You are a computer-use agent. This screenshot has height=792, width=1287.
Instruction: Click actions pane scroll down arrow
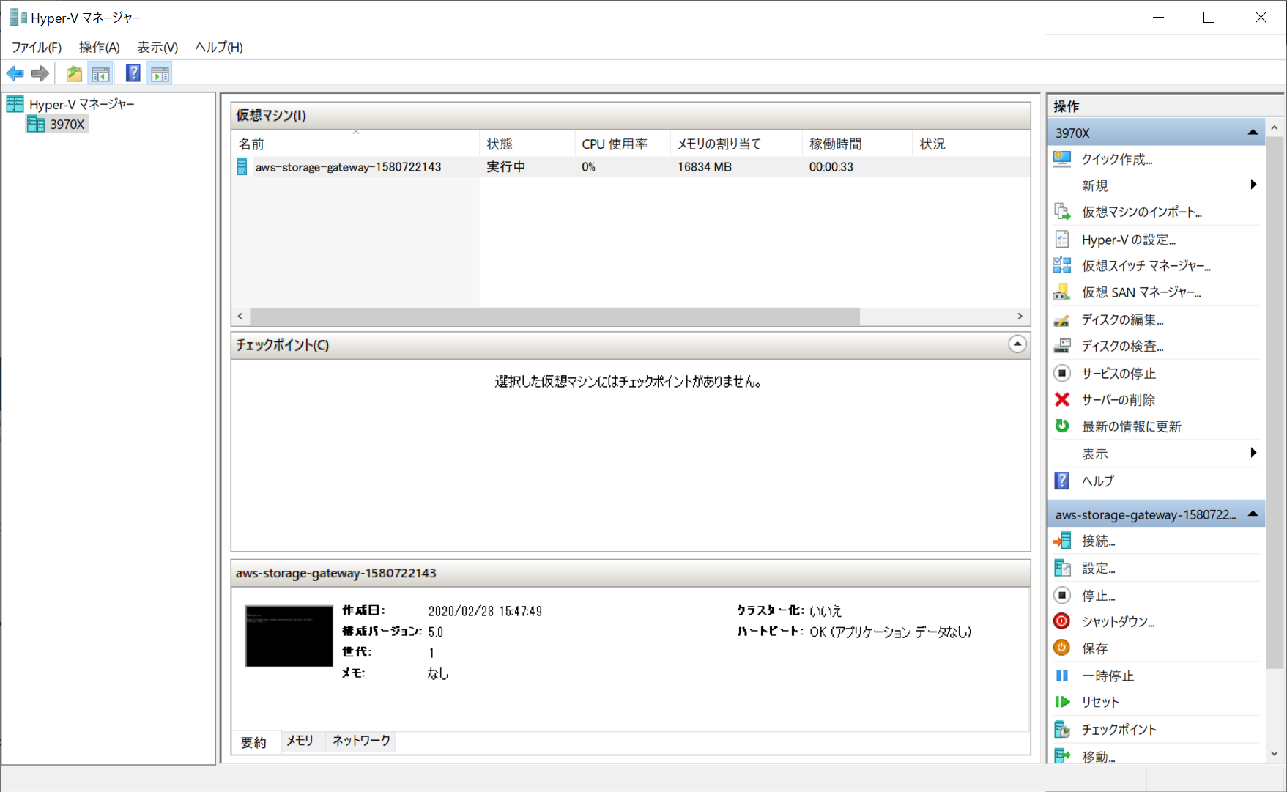click(x=1275, y=754)
